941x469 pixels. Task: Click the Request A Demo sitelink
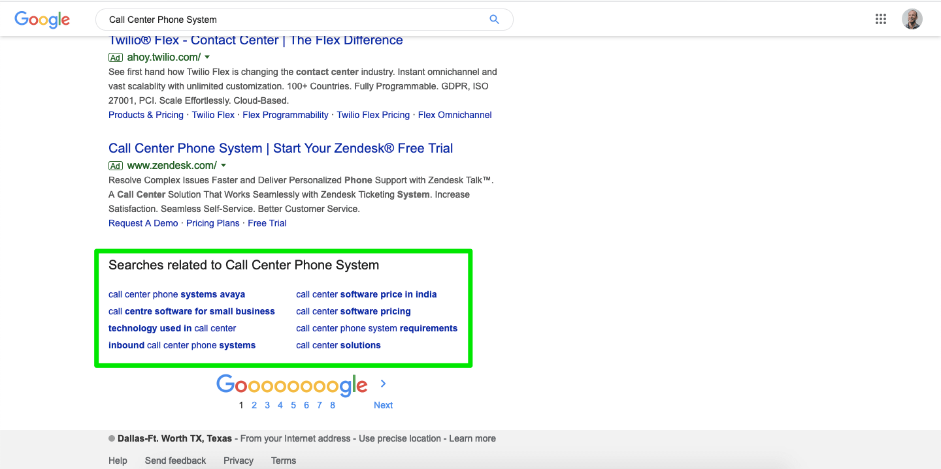point(143,223)
